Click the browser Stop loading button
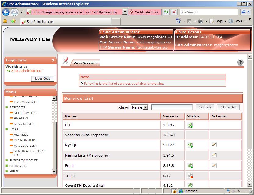 174,12
